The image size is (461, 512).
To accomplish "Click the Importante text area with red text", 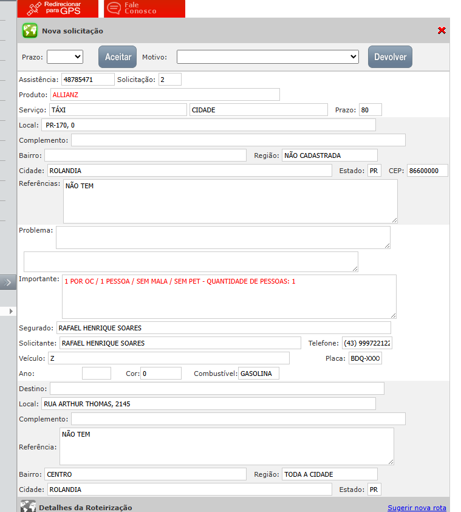I will [229, 296].
